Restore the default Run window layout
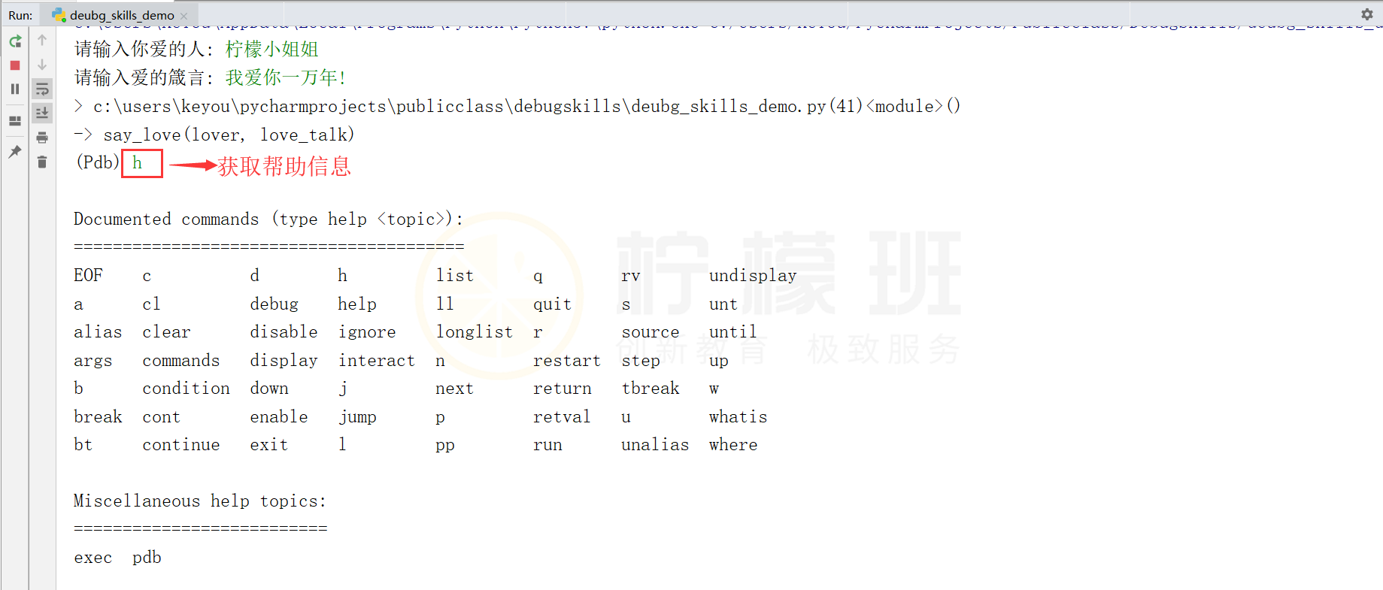 (x=15, y=121)
